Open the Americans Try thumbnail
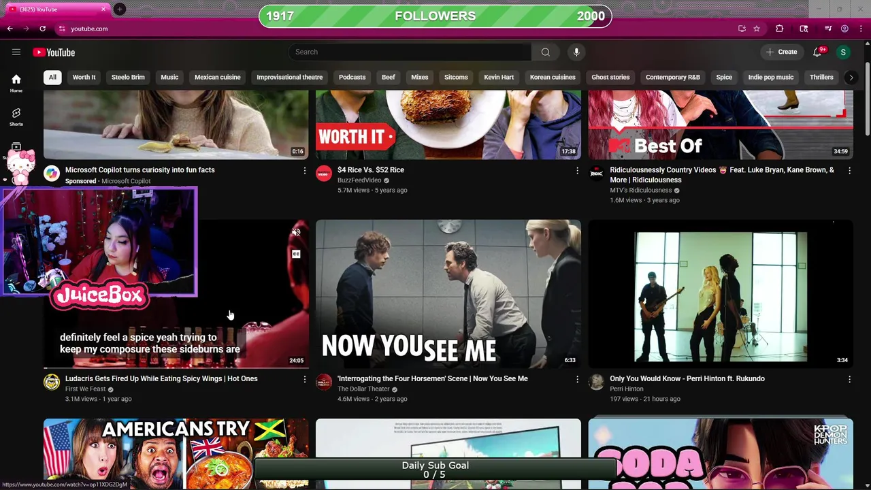Viewport: 871px width, 490px height. click(x=176, y=454)
